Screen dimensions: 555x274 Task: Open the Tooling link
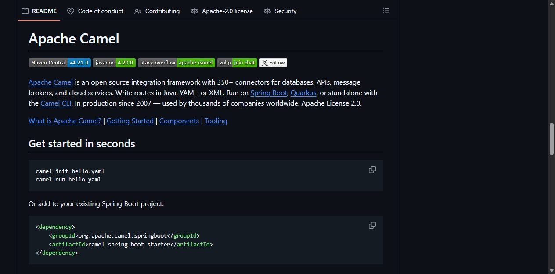pos(216,121)
